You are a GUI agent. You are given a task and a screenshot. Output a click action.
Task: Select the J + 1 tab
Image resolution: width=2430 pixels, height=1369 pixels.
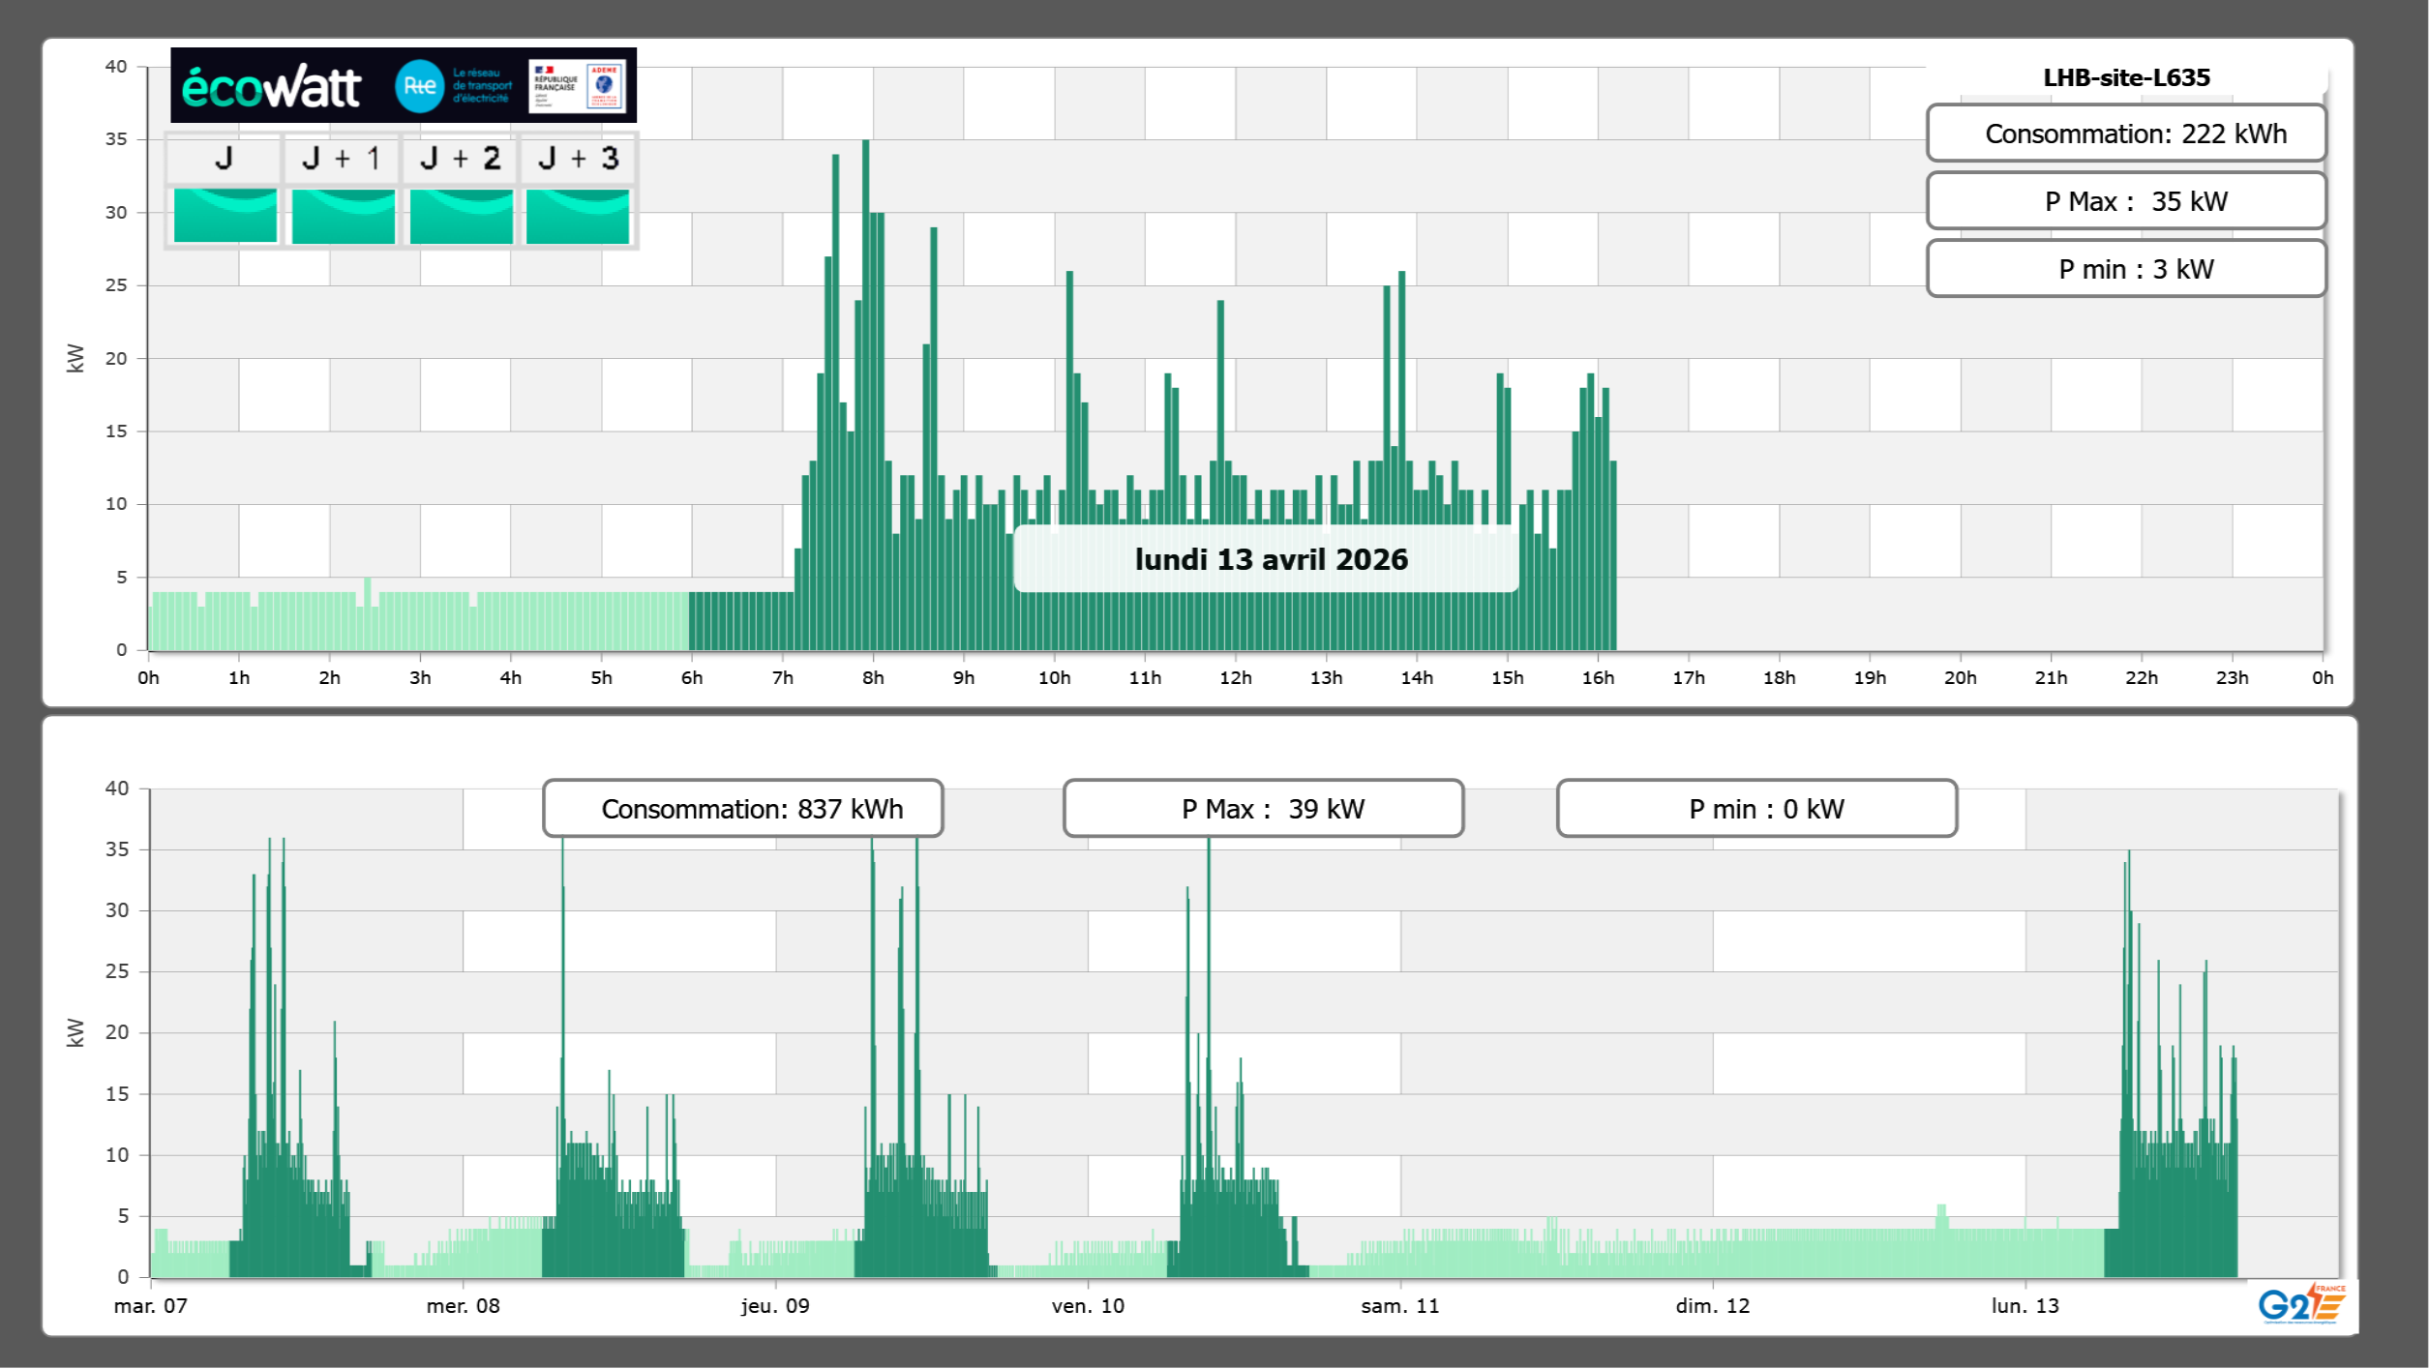tap(342, 158)
